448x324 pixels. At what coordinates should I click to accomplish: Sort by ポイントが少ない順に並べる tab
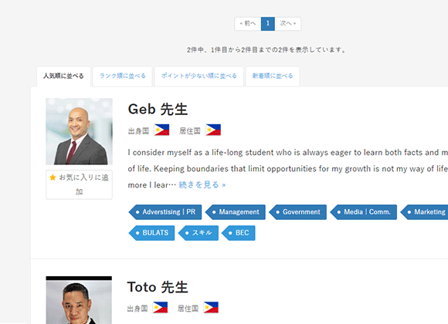point(199,76)
